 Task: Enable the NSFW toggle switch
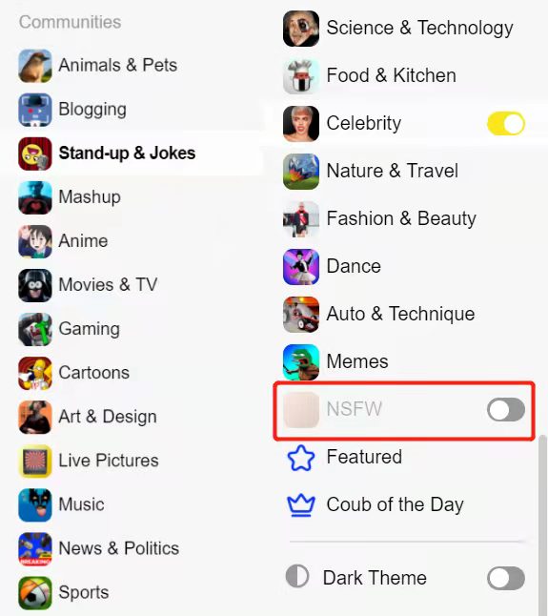(x=506, y=410)
